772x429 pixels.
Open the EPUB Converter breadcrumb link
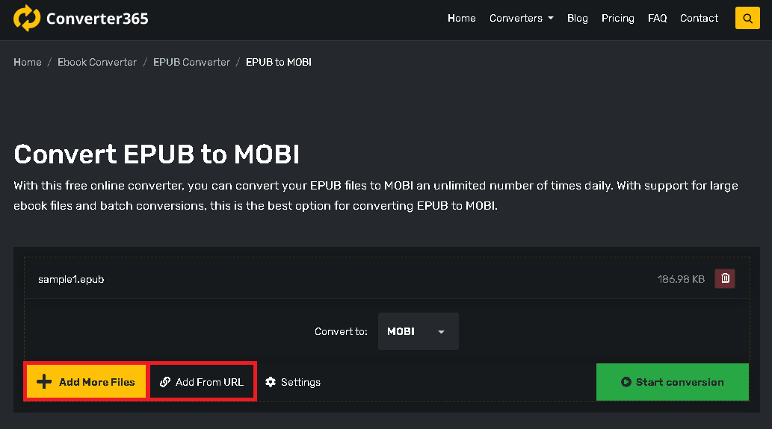coord(191,62)
